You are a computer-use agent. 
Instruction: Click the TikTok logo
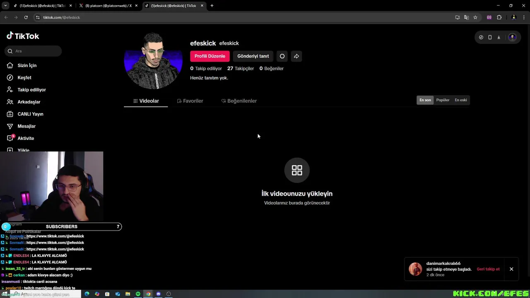click(23, 36)
